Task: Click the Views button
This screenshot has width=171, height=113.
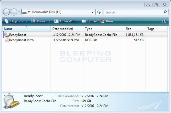Action: click(38, 21)
